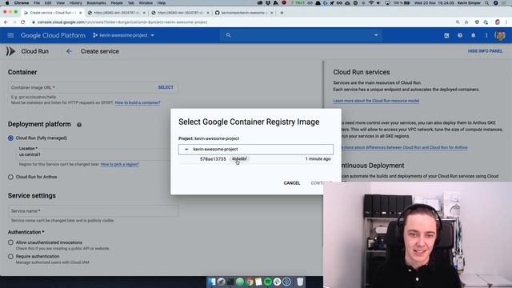512x288 pixels.
Task: Open the notifications bell in the header
Action: point(473,35)
